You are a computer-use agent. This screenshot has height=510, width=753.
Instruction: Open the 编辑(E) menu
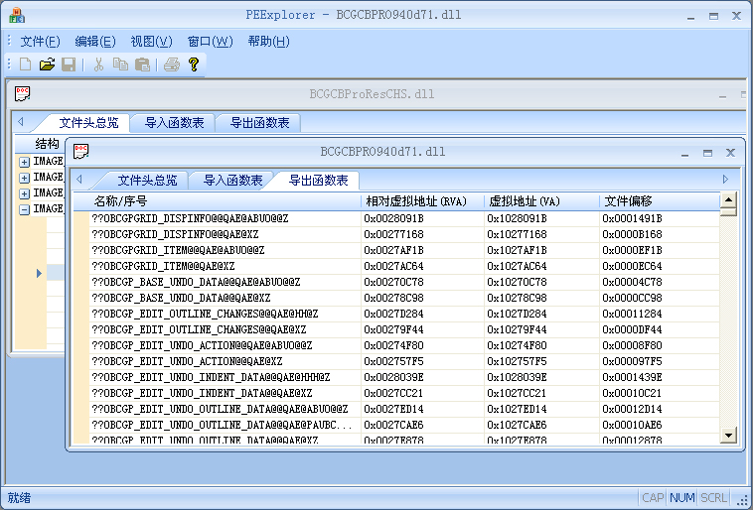pos(95,42)
